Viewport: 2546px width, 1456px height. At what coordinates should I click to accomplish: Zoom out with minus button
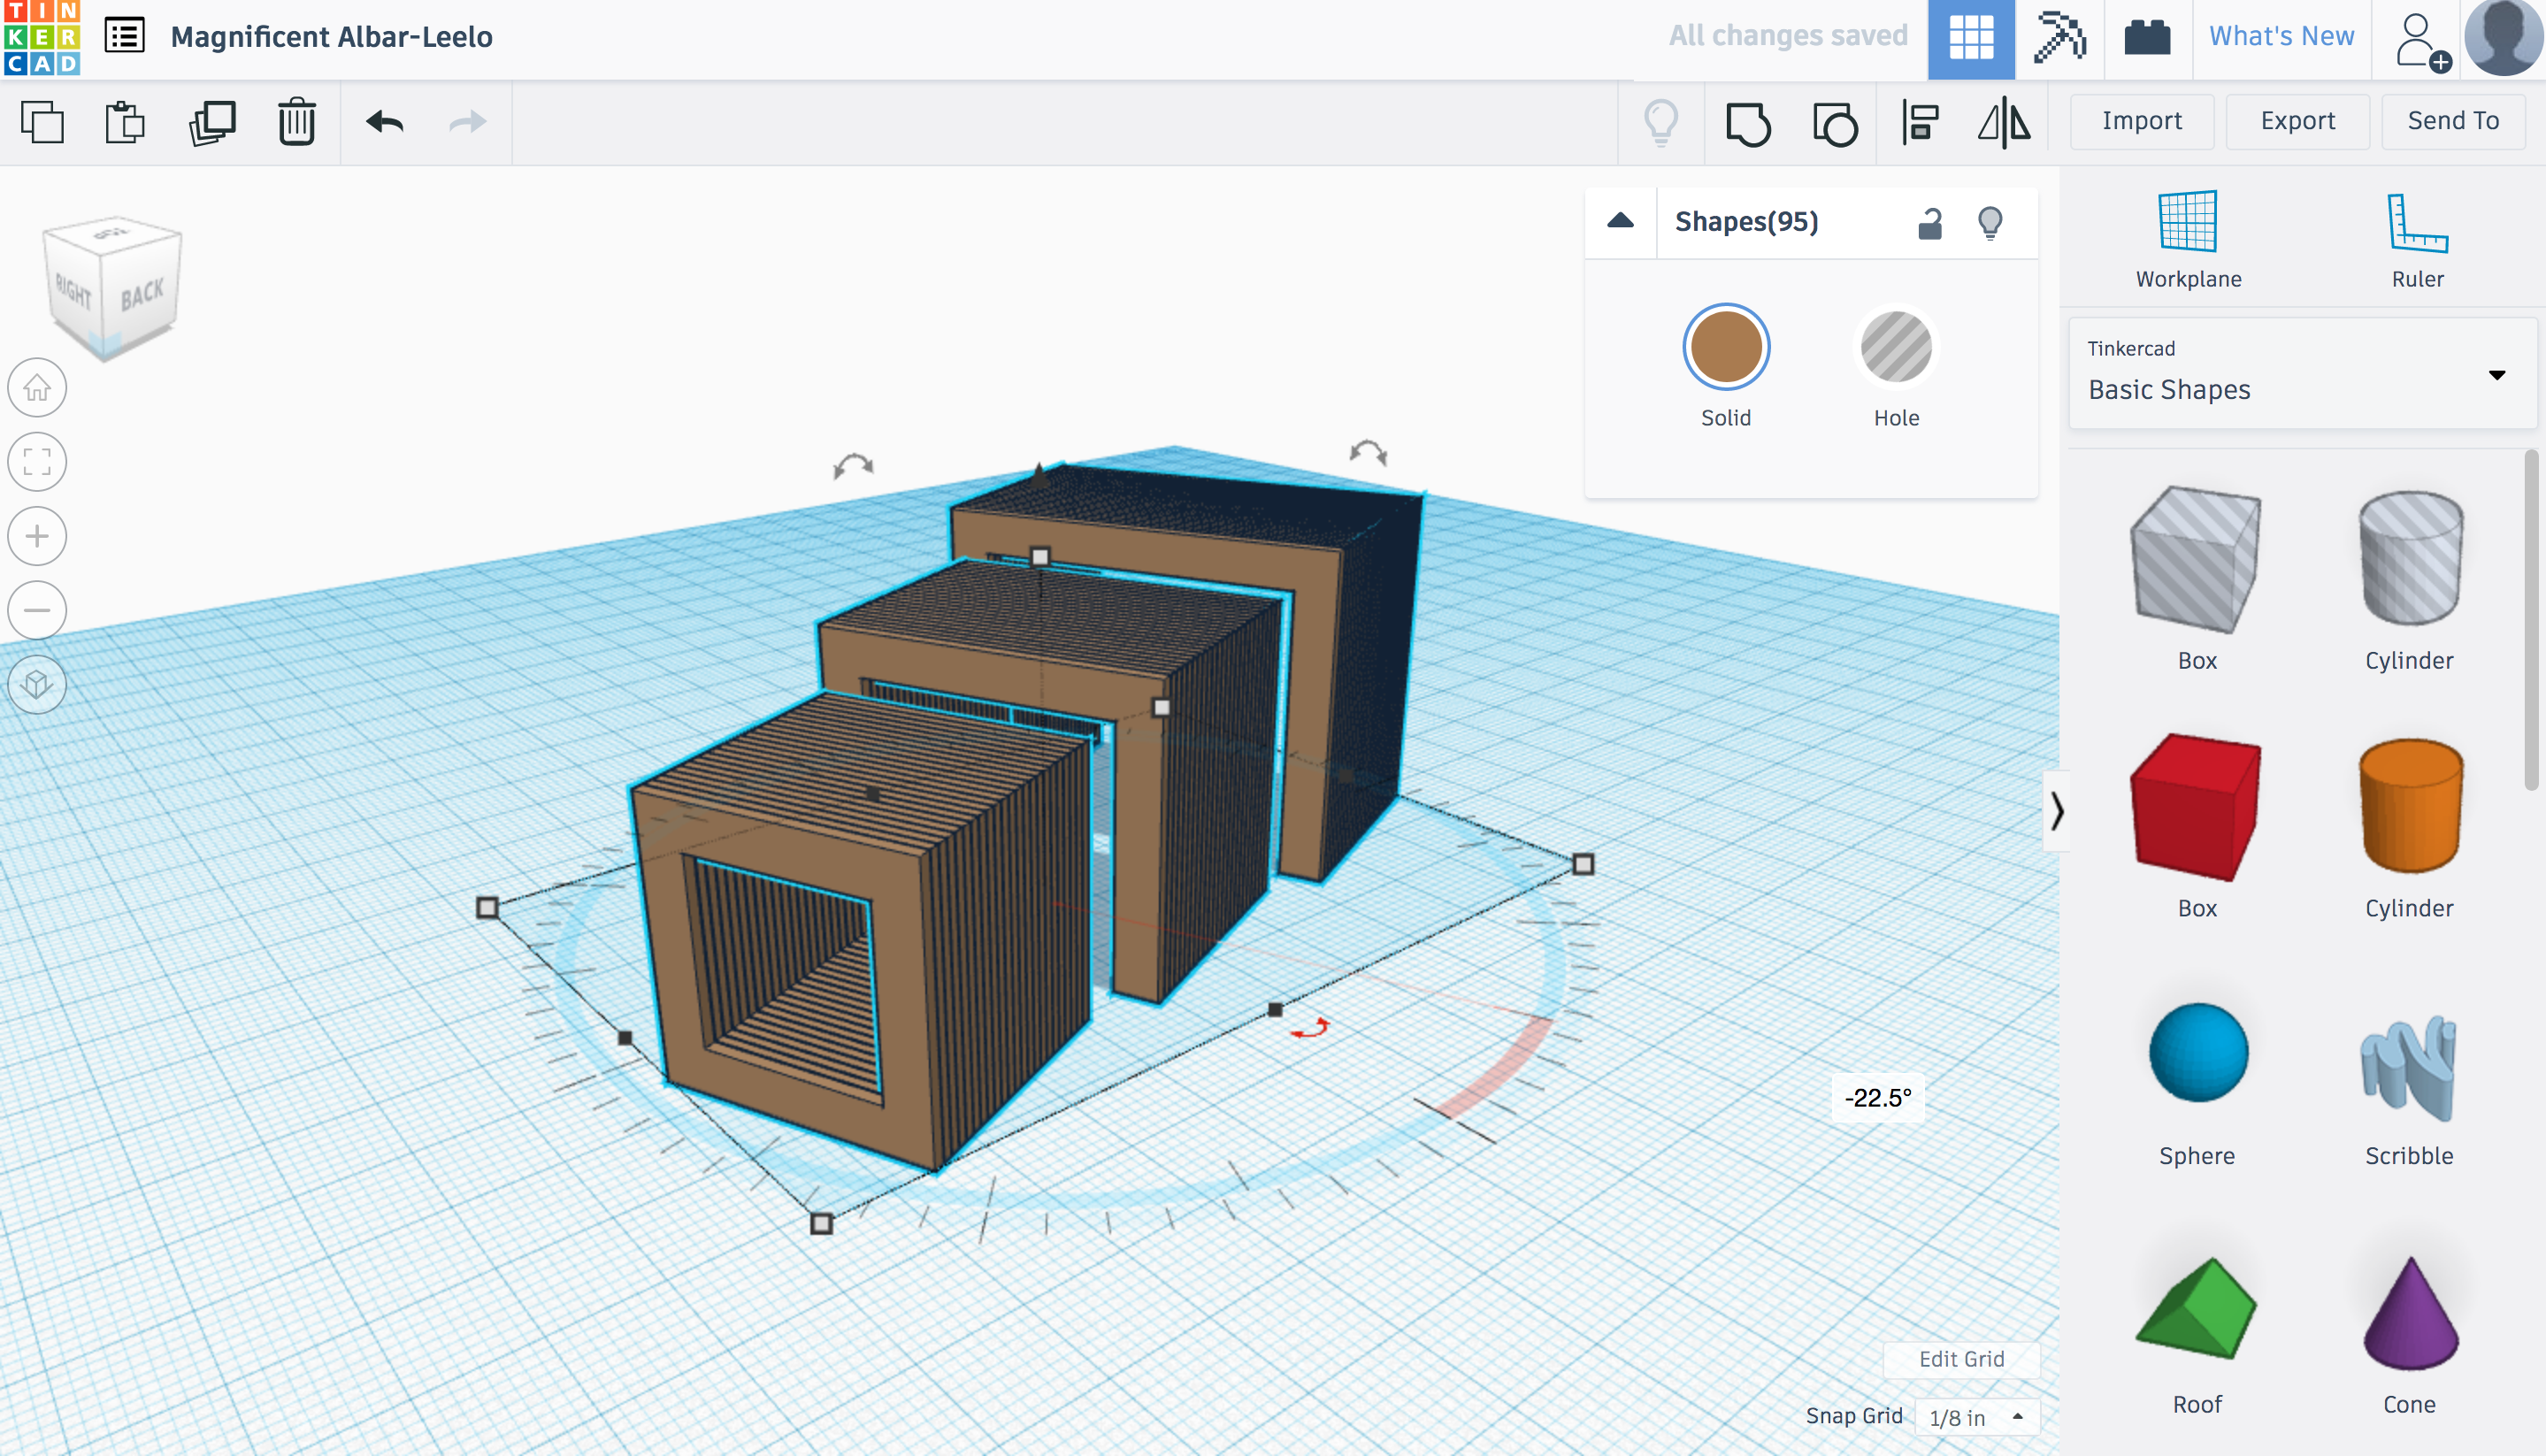37,610
